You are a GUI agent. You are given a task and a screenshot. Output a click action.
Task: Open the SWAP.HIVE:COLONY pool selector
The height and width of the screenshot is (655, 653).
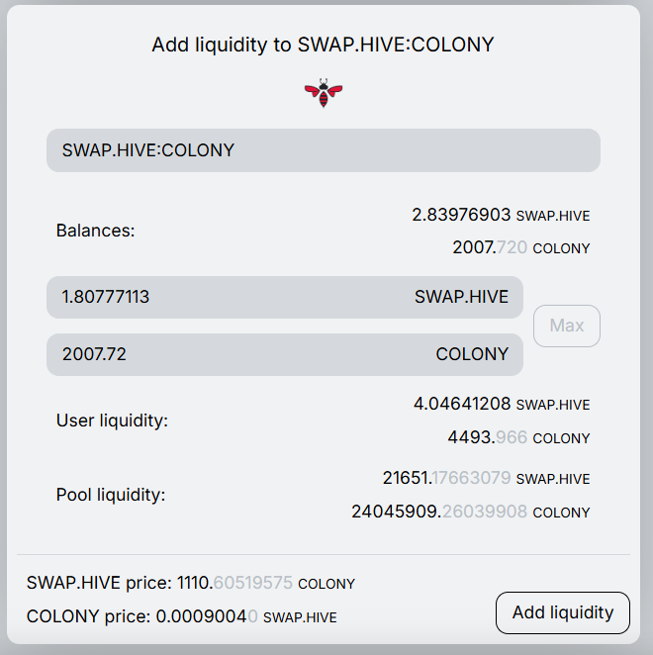tap(324, 150)
